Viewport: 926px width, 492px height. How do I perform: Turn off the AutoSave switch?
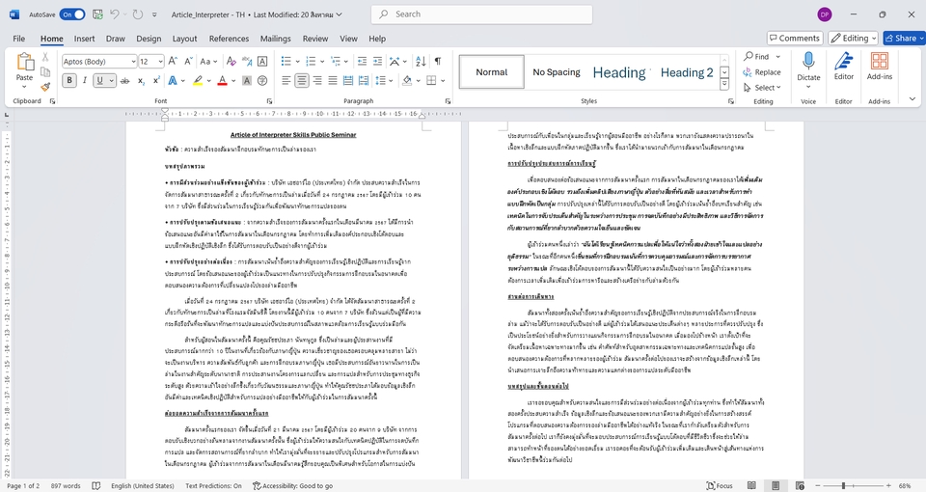tap(72, 14)
